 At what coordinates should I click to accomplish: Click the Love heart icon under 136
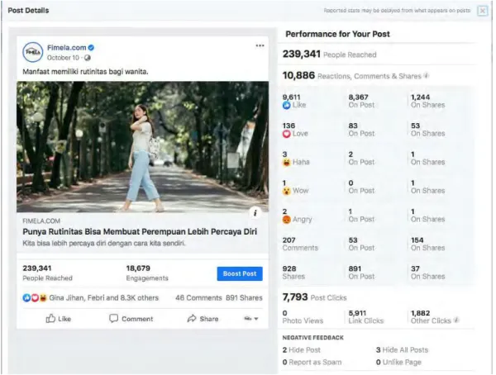(x=286, y=134)
